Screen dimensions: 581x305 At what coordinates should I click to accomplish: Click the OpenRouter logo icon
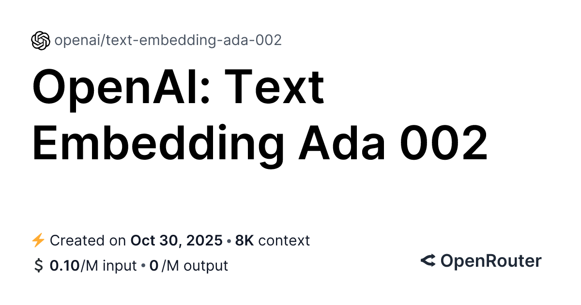(x=428, y=261)
